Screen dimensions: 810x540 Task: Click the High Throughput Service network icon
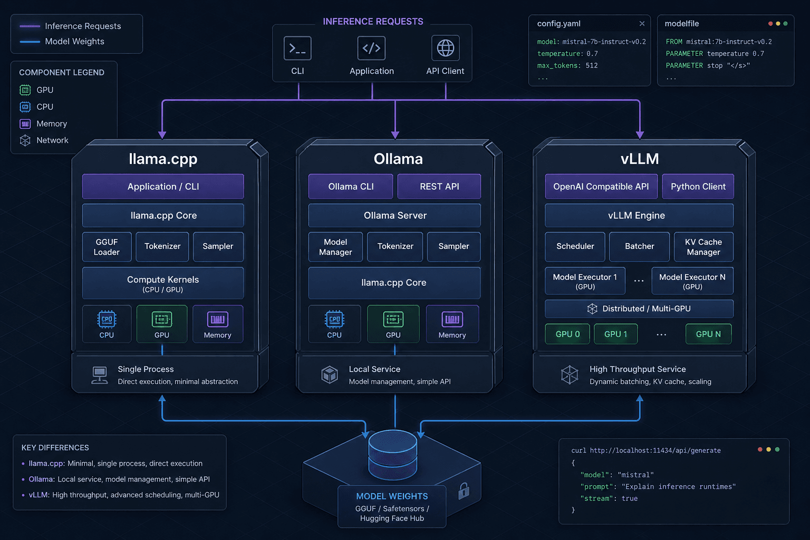(570, 375)
